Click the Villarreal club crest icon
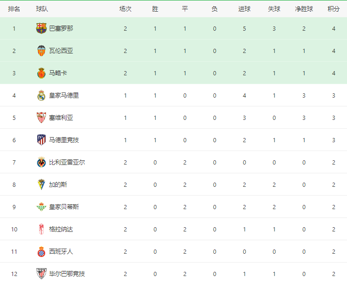The height and width of the screenshot is (283, 347). pyautogui.click(x=41, y=162)
